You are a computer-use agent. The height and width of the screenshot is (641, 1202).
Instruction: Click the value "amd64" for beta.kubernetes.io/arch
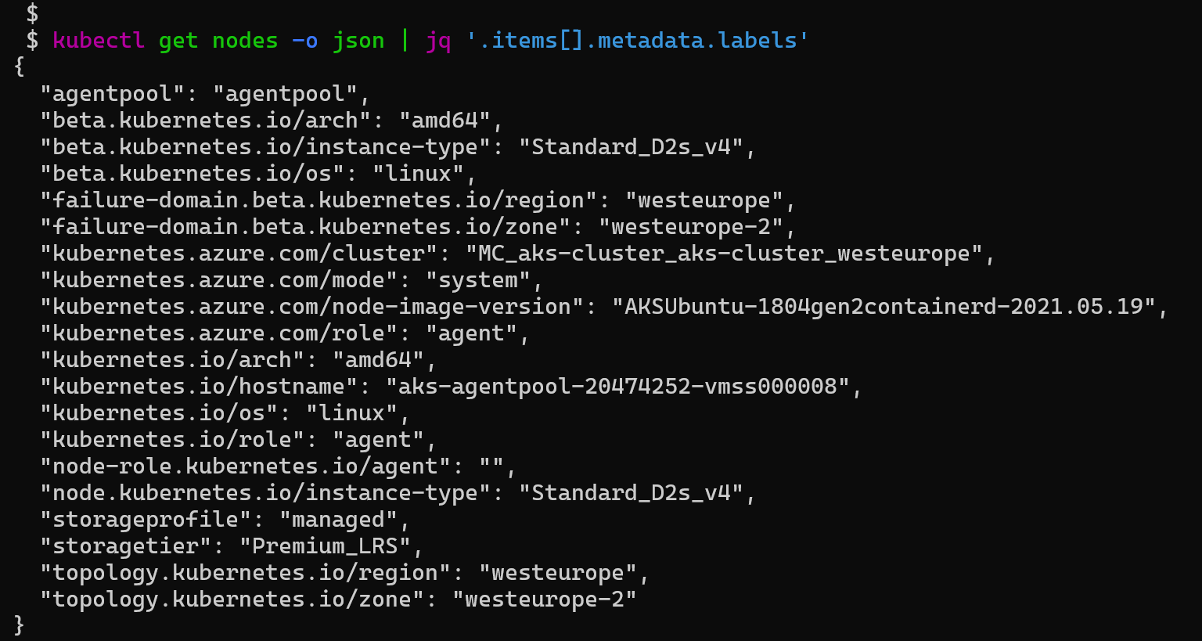[x=444, y=121]
